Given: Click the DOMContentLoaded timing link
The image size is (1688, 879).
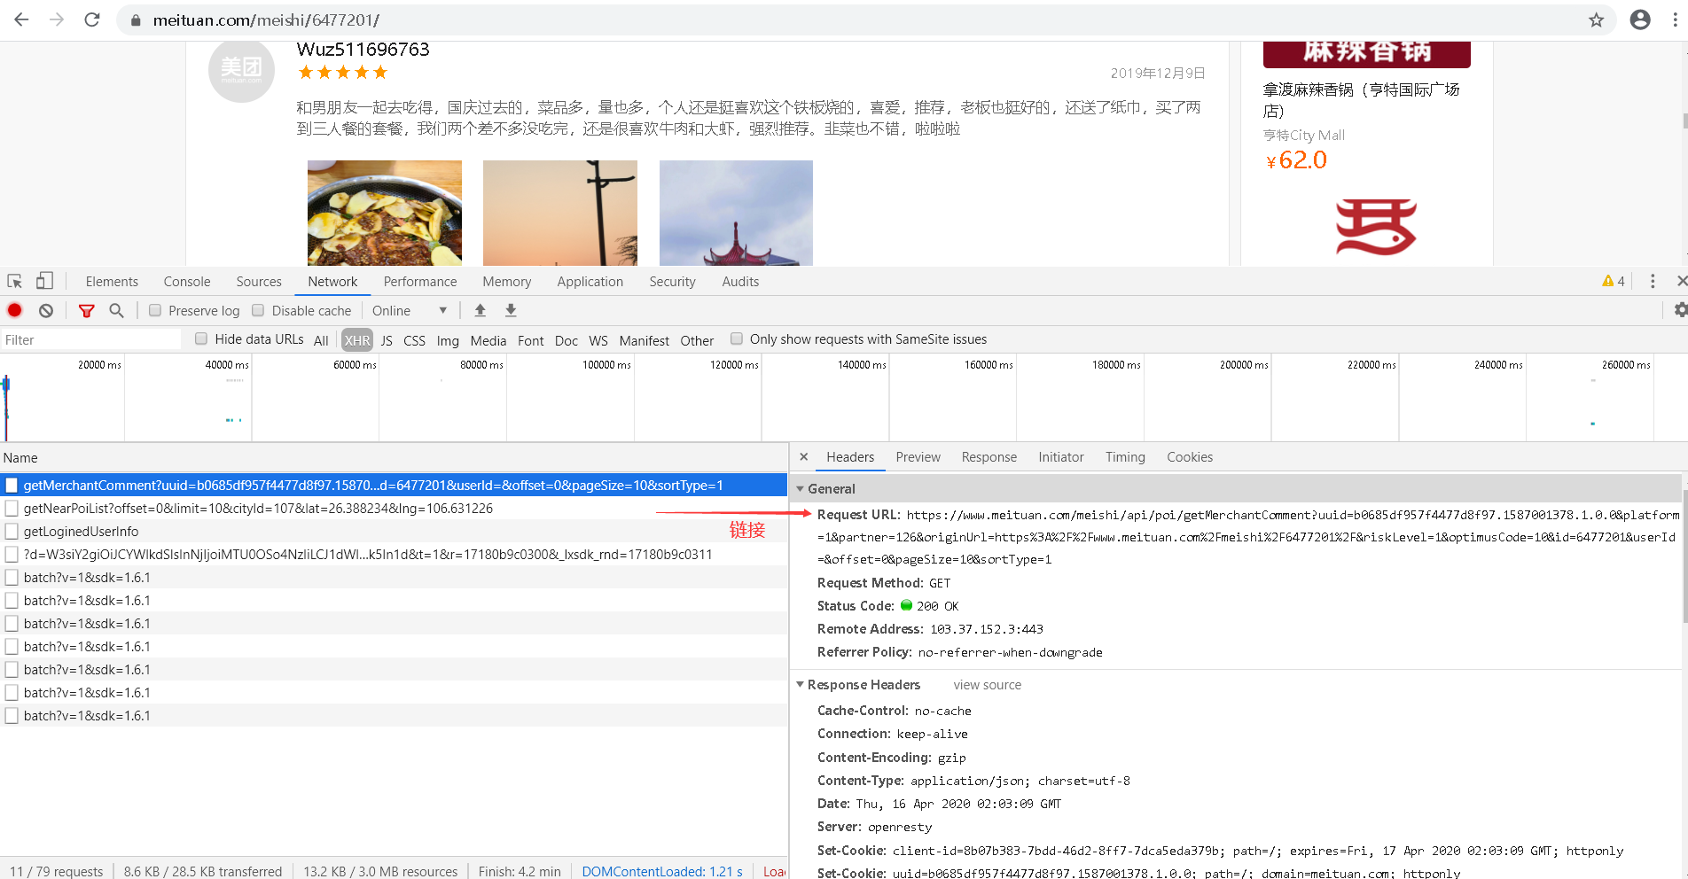Looking at the screenshot, I should [661, 871].
